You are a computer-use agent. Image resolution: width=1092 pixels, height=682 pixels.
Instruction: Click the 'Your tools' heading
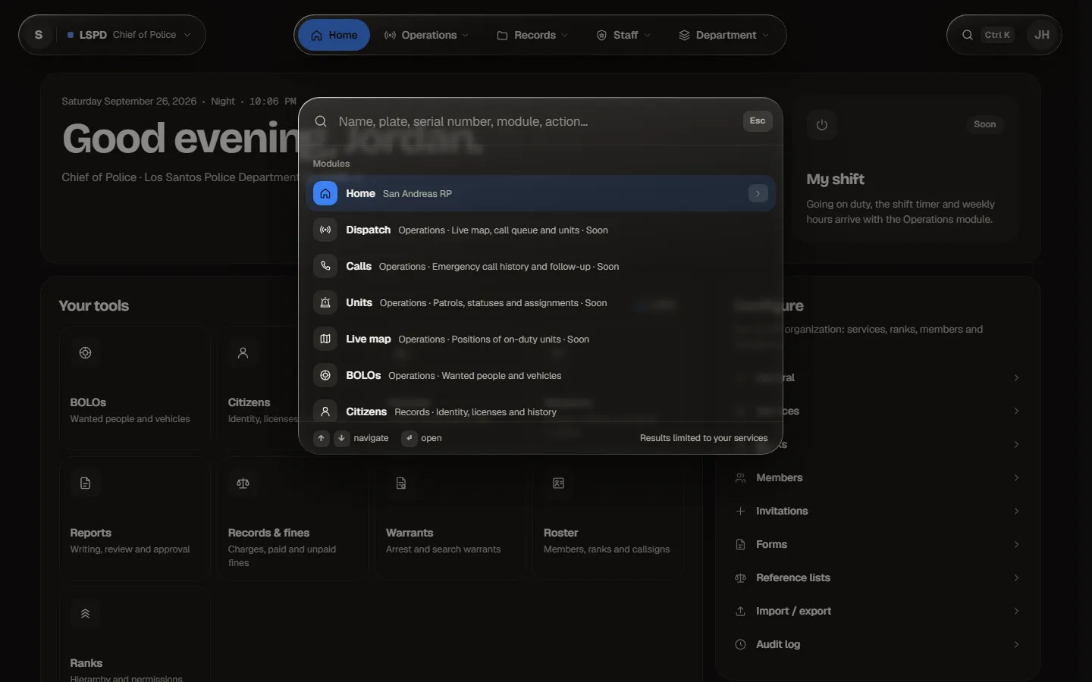[94, 306]
